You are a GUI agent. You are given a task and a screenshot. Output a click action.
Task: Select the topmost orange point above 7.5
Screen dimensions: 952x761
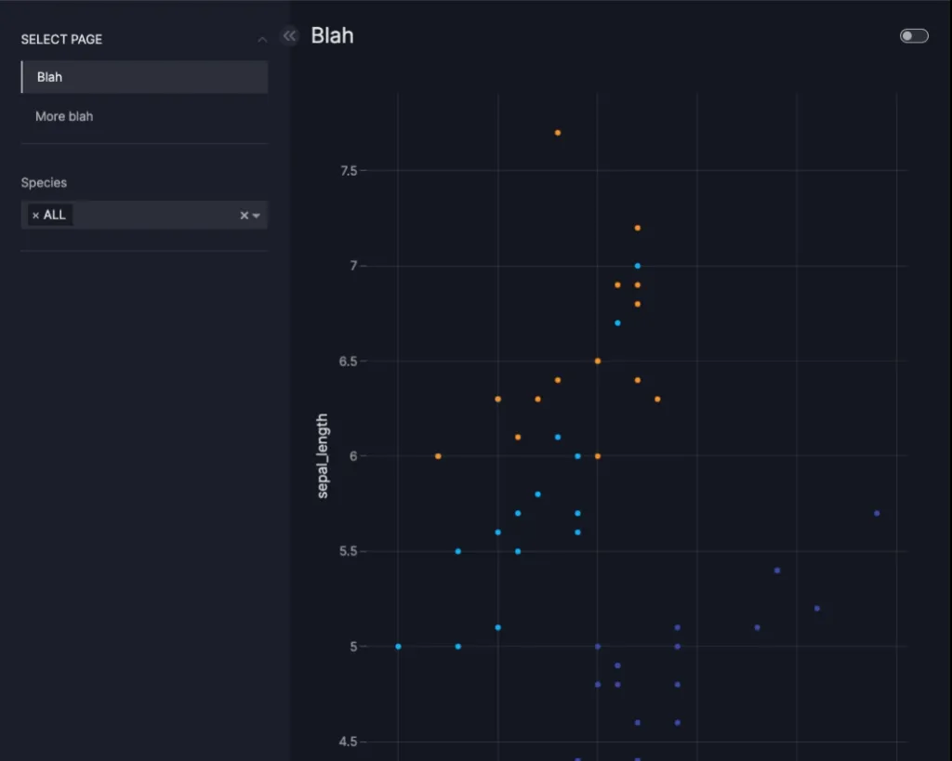(558, 133)
